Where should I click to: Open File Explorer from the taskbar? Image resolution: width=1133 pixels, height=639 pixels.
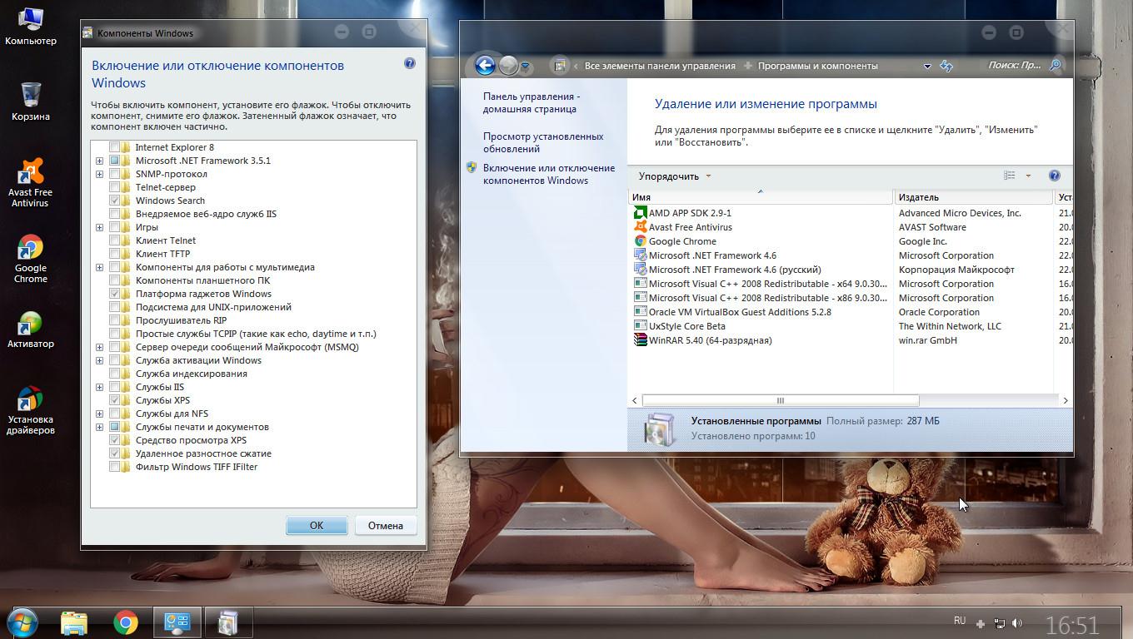(74, 622)
